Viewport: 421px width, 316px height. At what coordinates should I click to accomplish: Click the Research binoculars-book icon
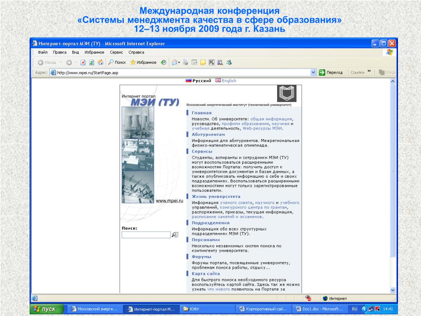tap(220, 63)
